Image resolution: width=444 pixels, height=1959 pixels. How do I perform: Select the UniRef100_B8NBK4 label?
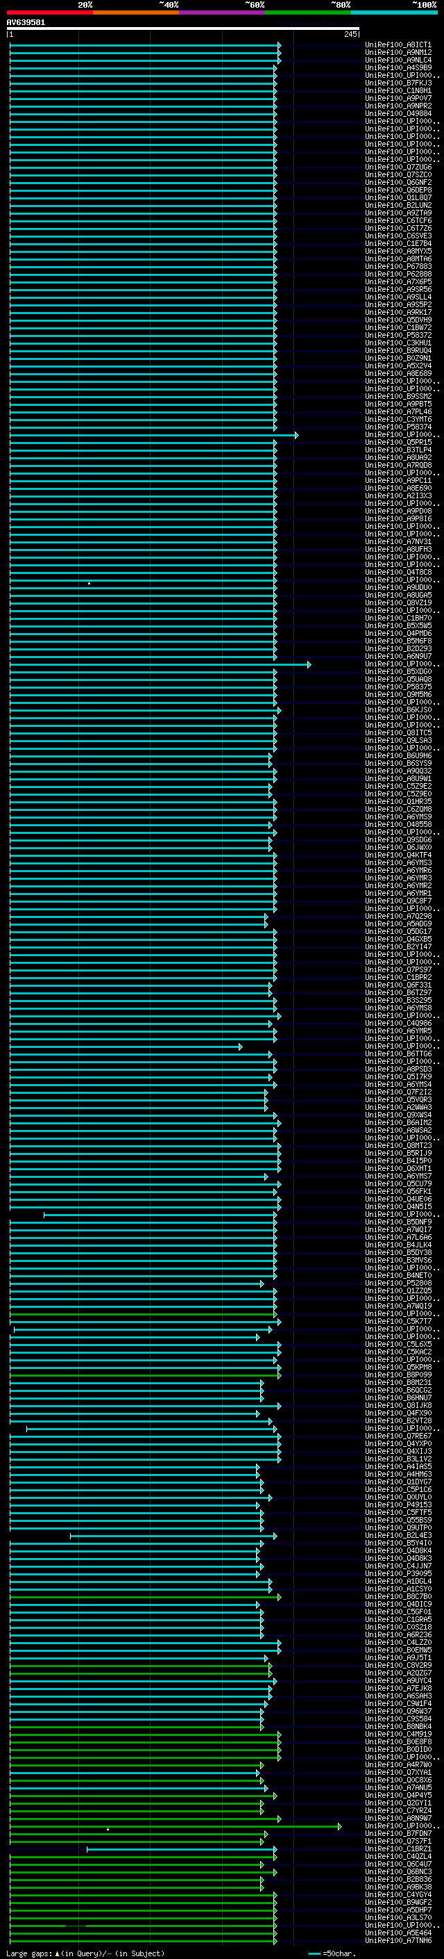[398, 1726]
